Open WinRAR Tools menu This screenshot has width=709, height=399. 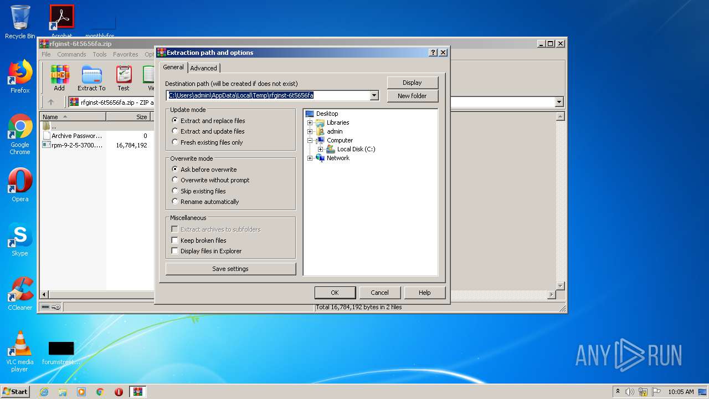coord(100,54)
